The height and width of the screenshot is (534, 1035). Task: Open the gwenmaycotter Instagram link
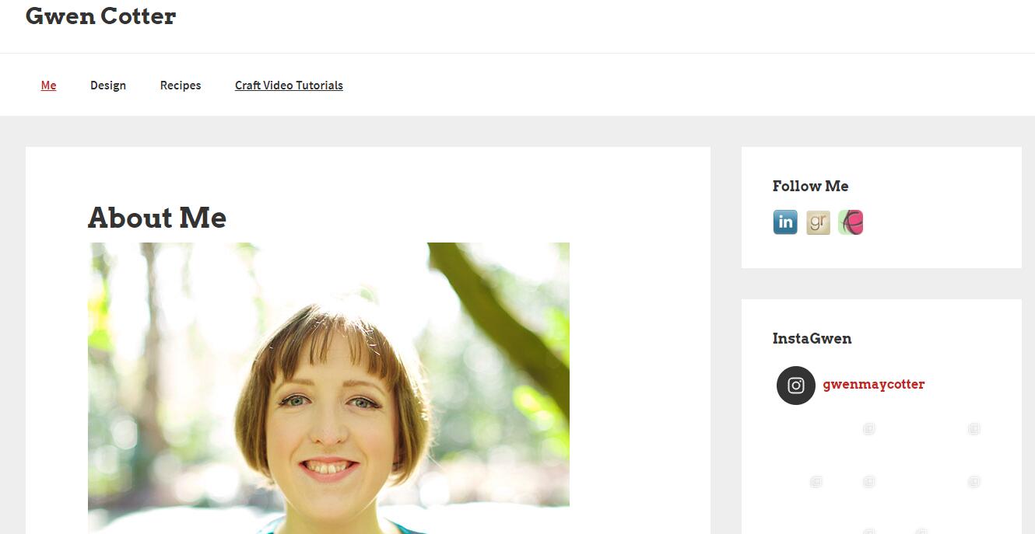[874, 384]
